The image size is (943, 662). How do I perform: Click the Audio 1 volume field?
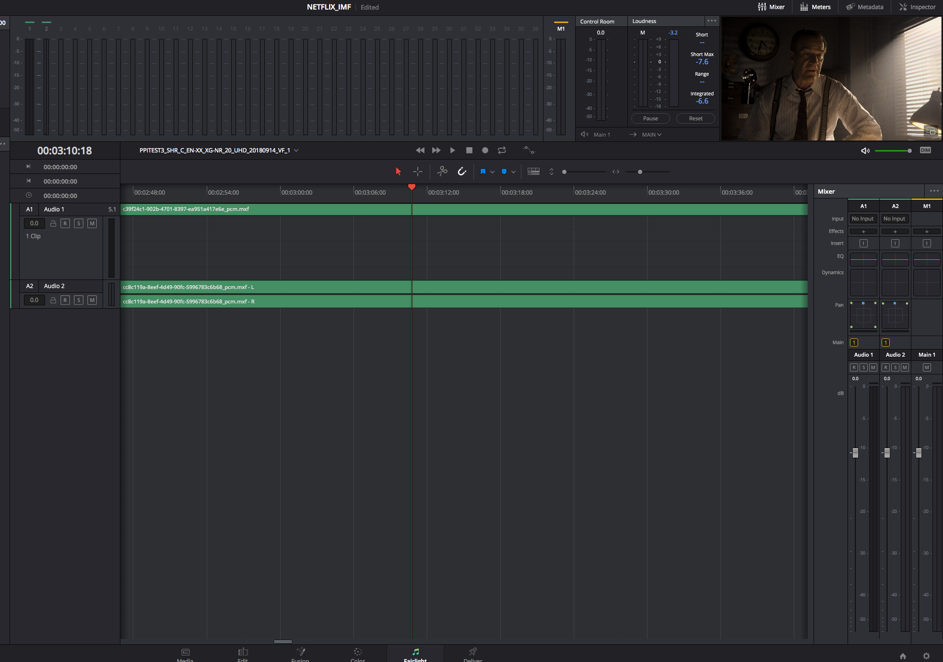(34, 223)
